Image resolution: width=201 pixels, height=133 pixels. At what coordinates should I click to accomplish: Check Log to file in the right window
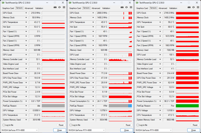click(138, 125)
